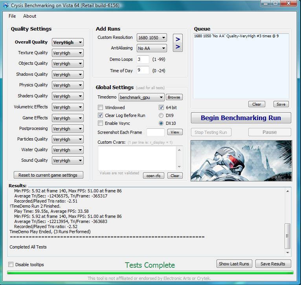
Task: Click the Pause button
Action: [270, 132]
